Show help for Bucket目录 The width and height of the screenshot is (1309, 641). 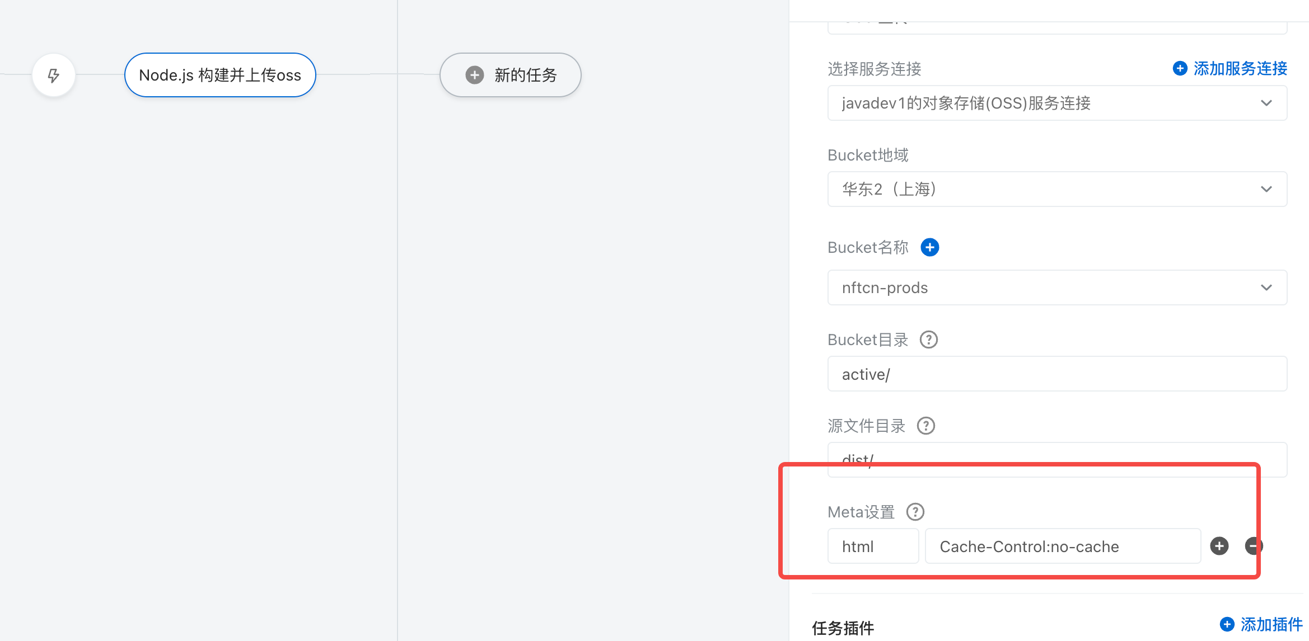tap(928, 340)
